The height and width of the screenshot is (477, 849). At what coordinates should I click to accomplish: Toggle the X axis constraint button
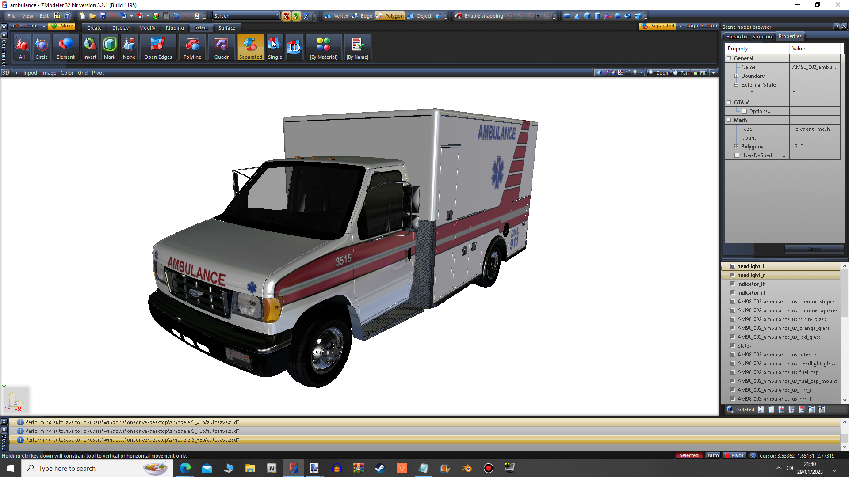[x=286, y=16]
